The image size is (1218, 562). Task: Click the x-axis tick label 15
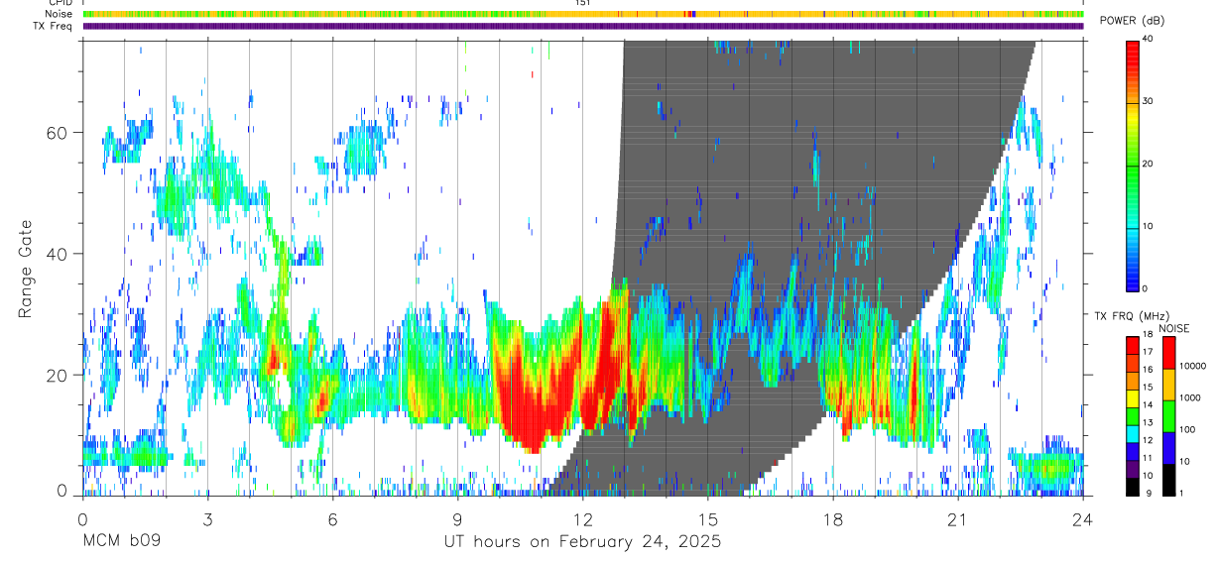point(708,519)
